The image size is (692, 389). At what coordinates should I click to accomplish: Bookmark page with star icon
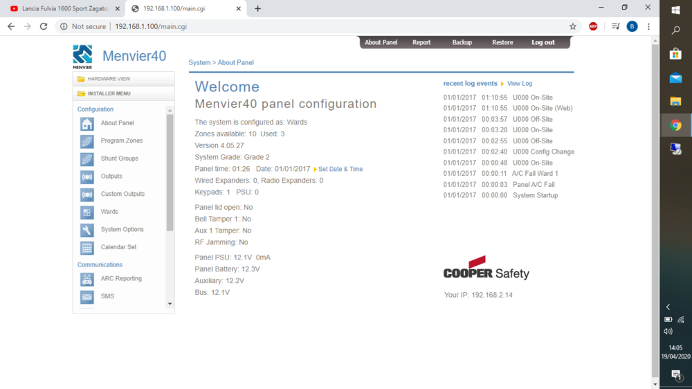(572, 26)
